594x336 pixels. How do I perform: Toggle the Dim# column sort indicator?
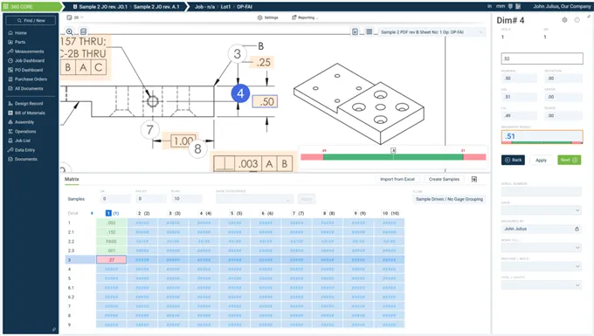pos(92,214)
